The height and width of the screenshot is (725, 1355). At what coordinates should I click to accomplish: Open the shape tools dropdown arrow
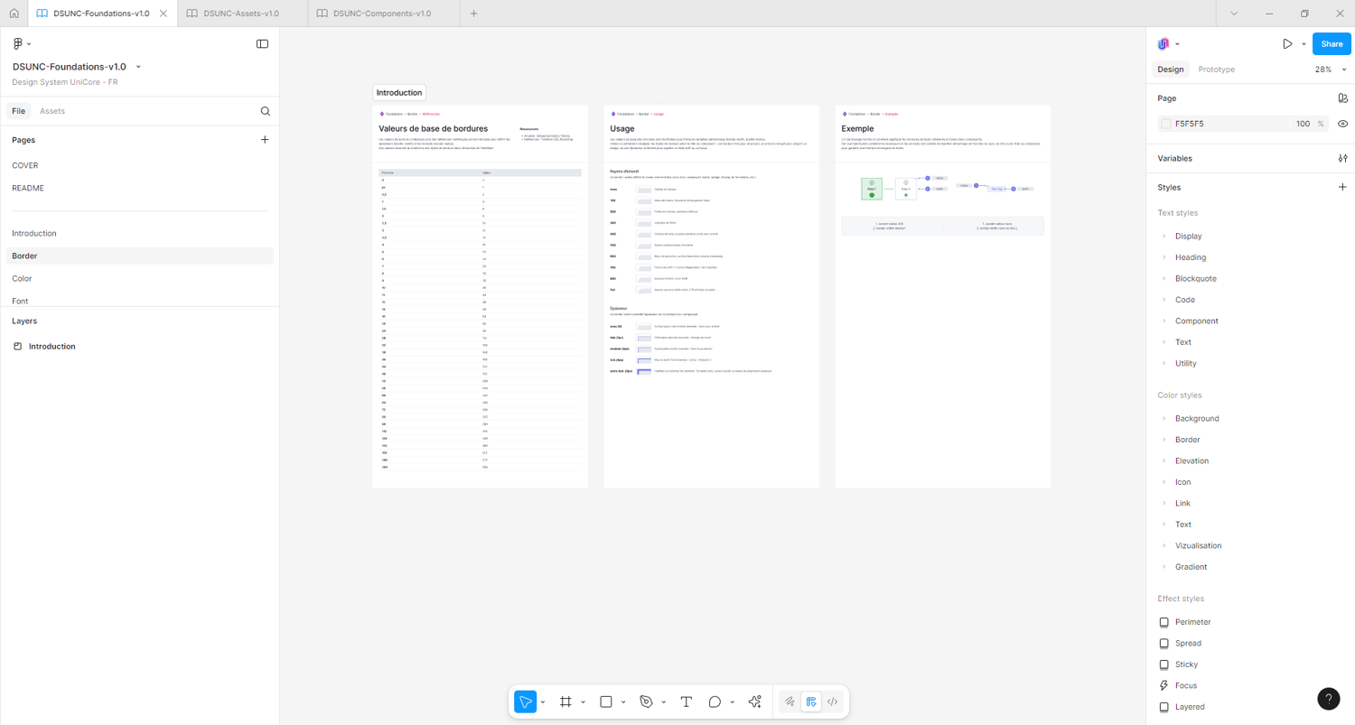(x=623, y=702)
